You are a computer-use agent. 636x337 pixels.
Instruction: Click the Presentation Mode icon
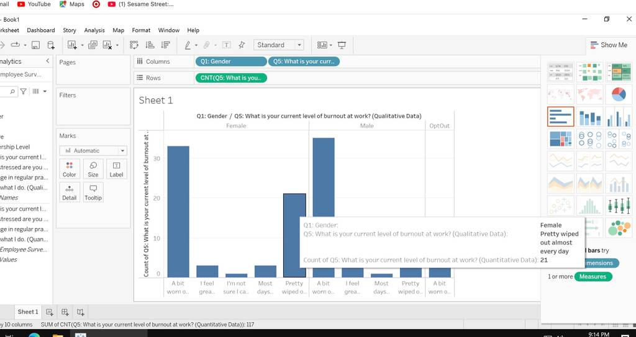342,45
